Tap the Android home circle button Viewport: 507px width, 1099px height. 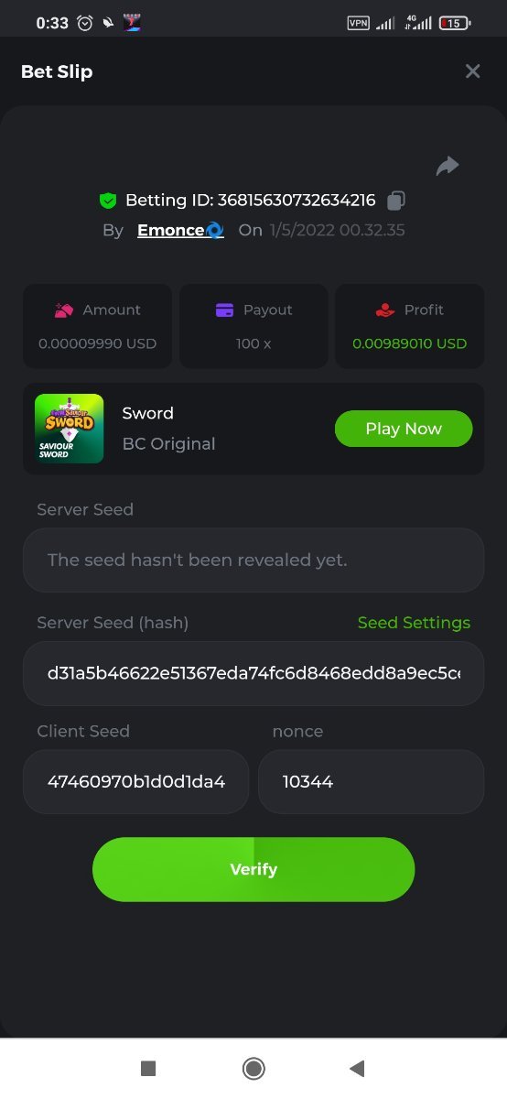point(253,1068)
